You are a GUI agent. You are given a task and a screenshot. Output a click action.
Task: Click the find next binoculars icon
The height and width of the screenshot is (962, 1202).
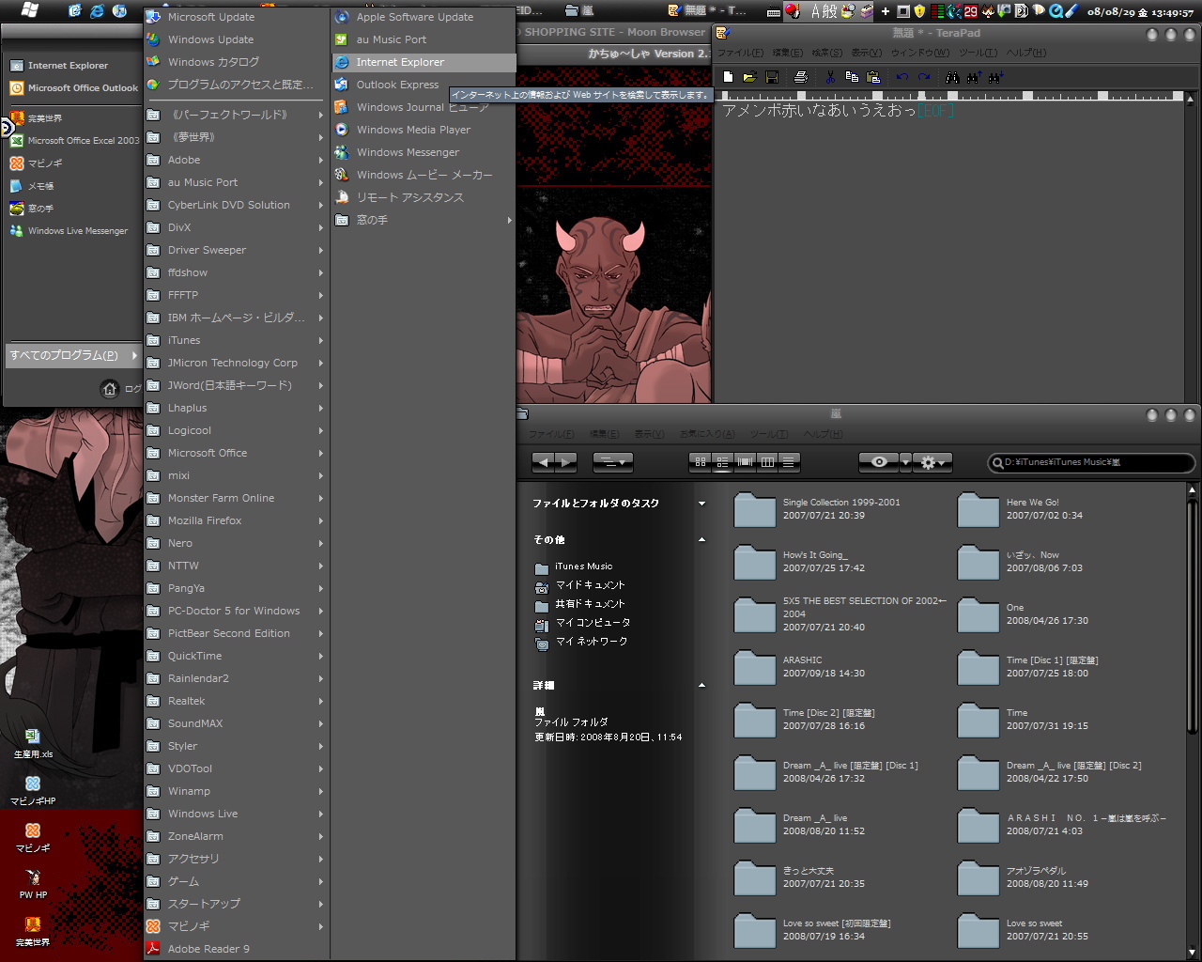(995, 77)
